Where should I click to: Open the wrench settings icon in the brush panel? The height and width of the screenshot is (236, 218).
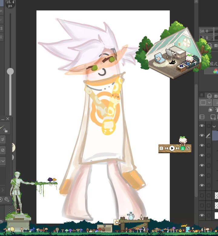pos(7,199)
